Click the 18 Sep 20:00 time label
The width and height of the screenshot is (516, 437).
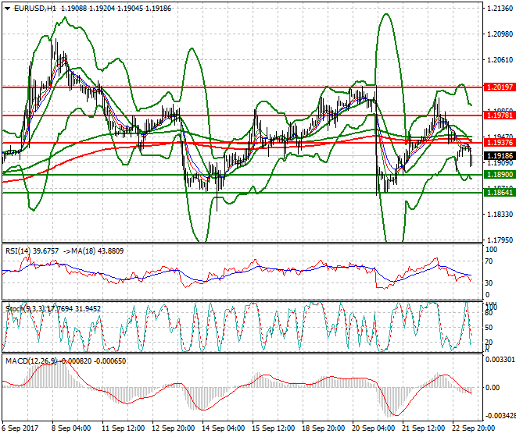click(322, 428)
